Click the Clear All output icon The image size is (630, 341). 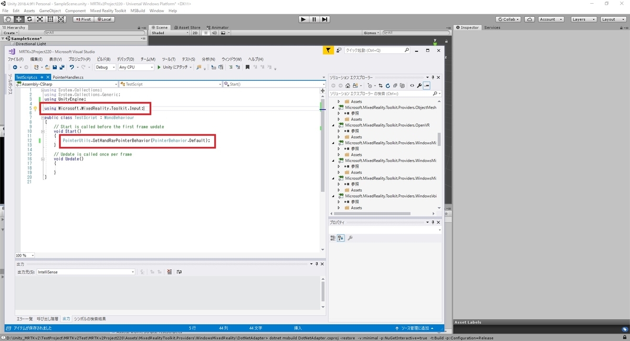(x=170, y=272)
